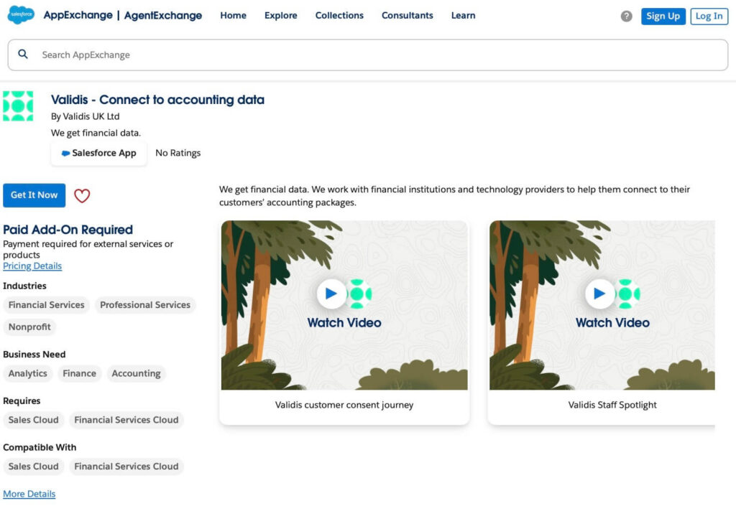Click the Get It Now button
The height and width of the screenshot is (506, 736).
(x=34, y=195)
